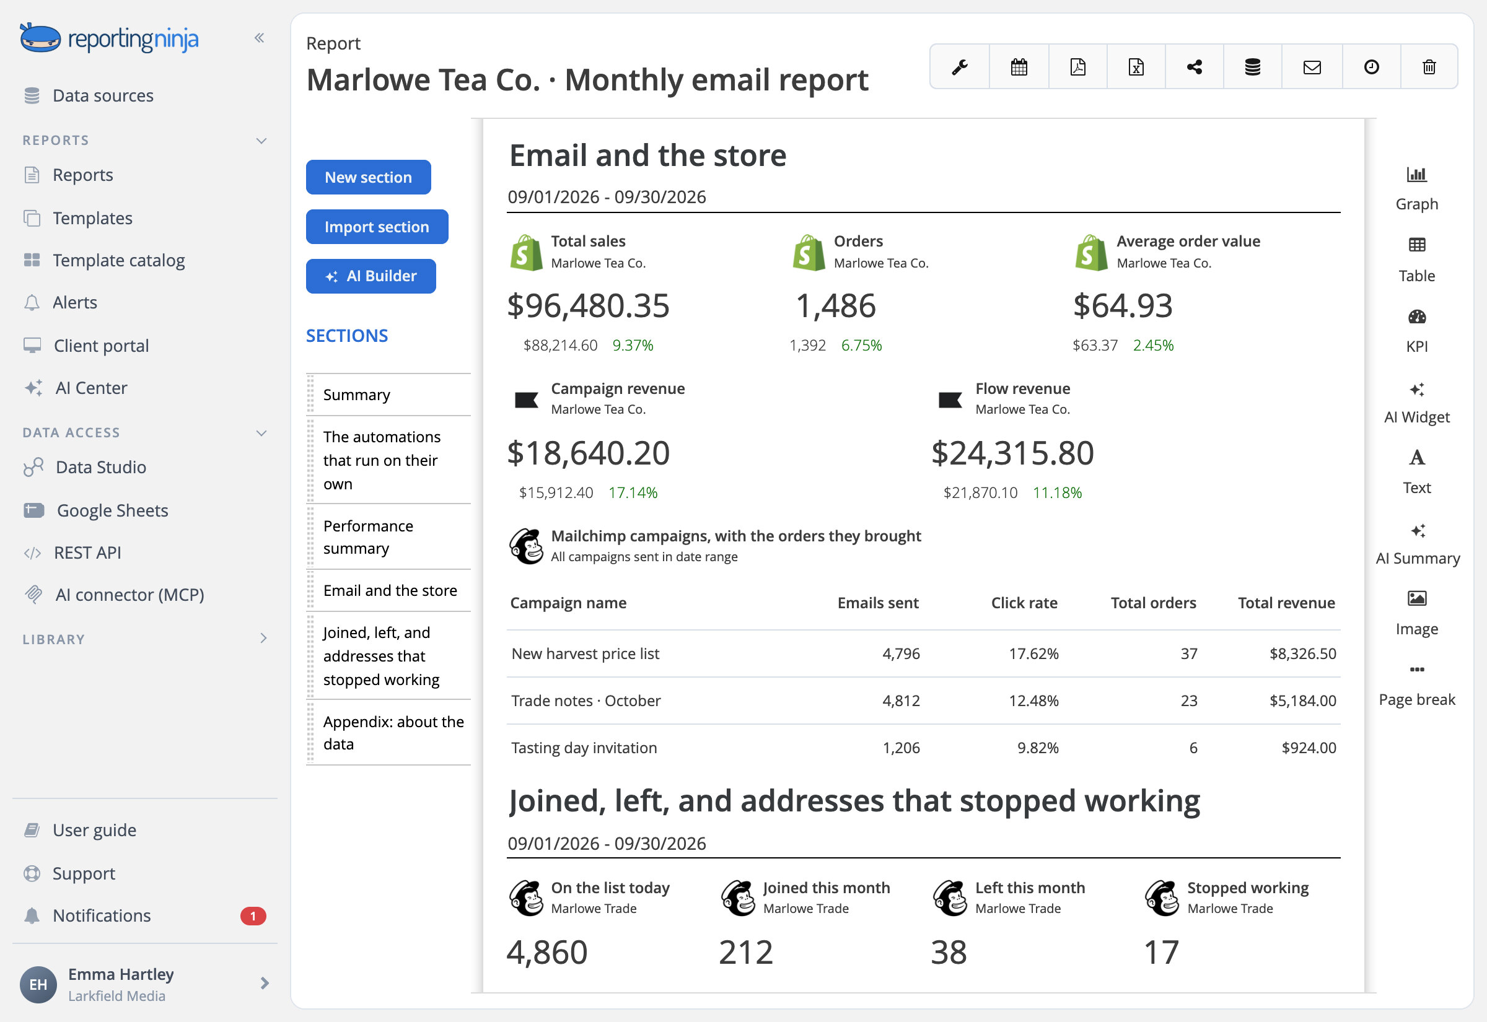The width and height of the screenshot is (1487, 1022).
Task: Click the Import section button
Action: [x=377, y=227]
